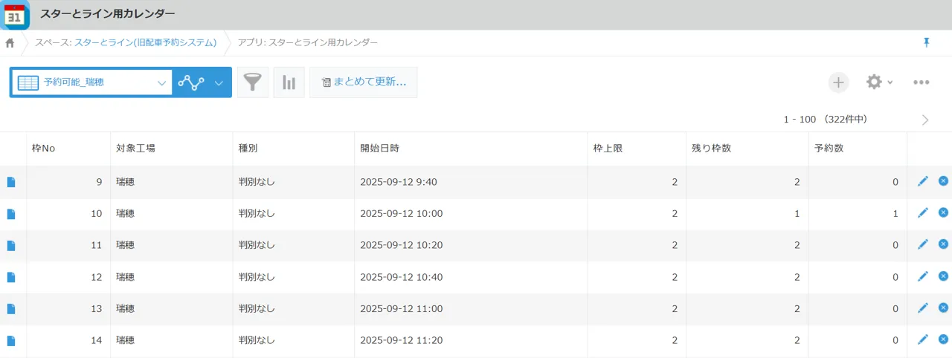Open the gear settings dropdown
This screenshot has width=952, height=358.
pos(879,82)
